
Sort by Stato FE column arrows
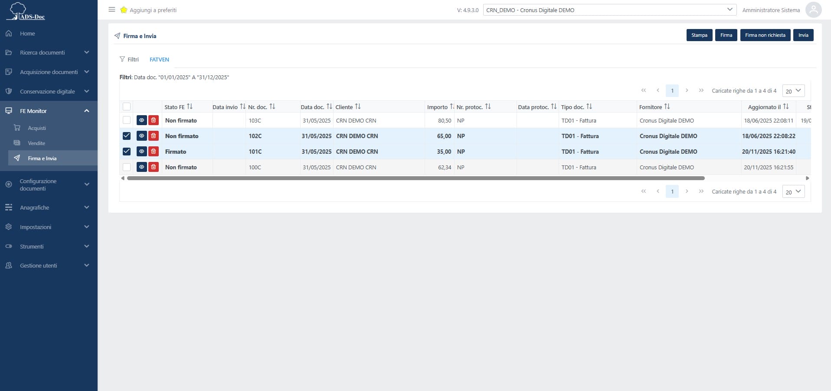190,107
